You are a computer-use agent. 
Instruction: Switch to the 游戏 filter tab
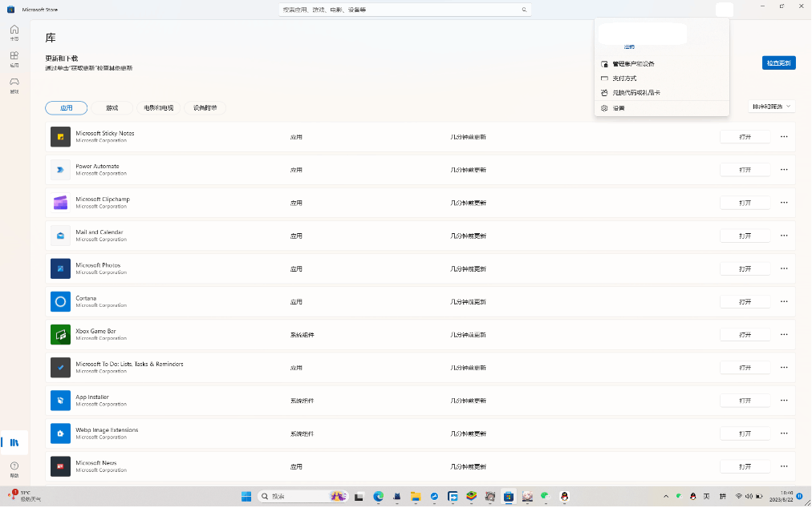pyautogui.click(x=112, y=107)
